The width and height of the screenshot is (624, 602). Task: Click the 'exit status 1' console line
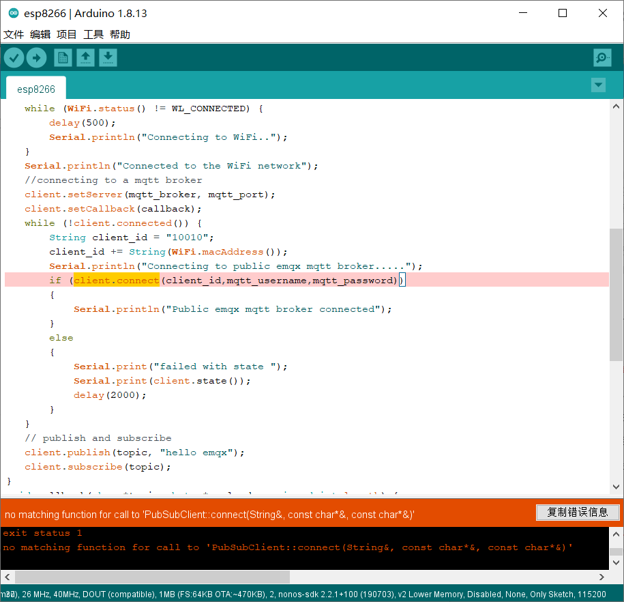click(x=42, y=533)
